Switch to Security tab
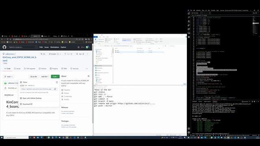Image resolution: width=260 pixels, height=146 pixels. coord(74,69)
